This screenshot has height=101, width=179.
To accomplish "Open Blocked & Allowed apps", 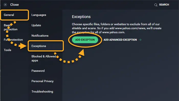I will (x=44, y=59).
